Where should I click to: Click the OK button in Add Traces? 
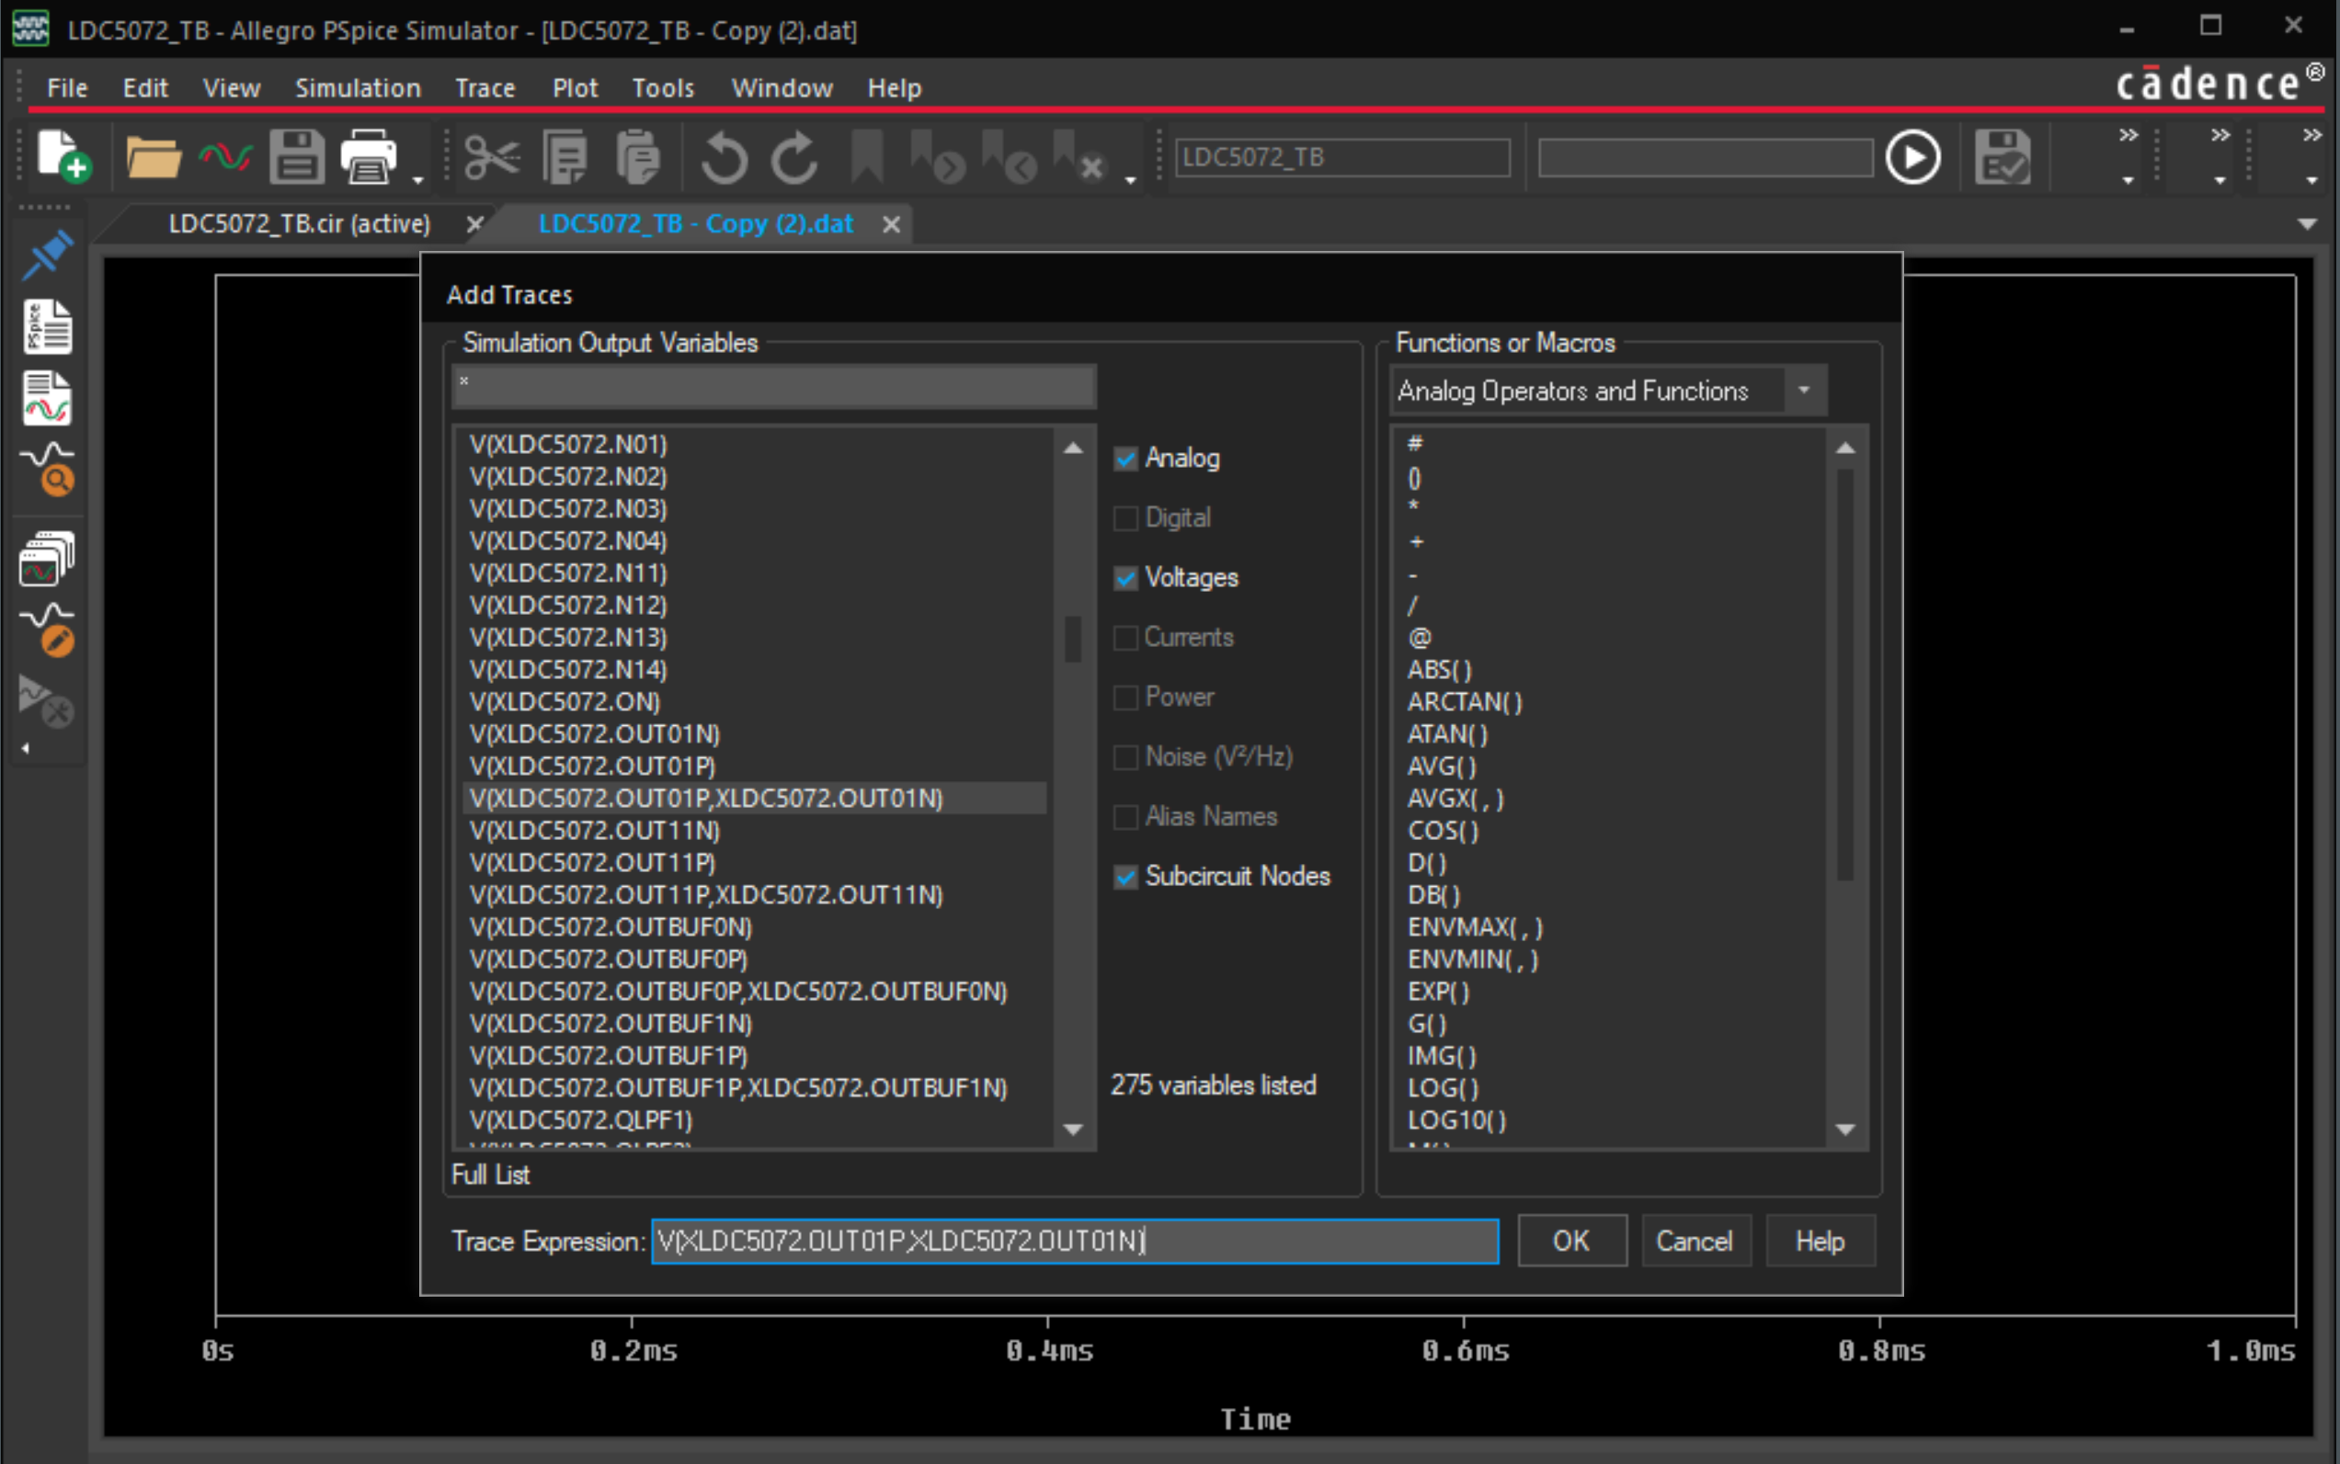[x=1570, y=1241]
